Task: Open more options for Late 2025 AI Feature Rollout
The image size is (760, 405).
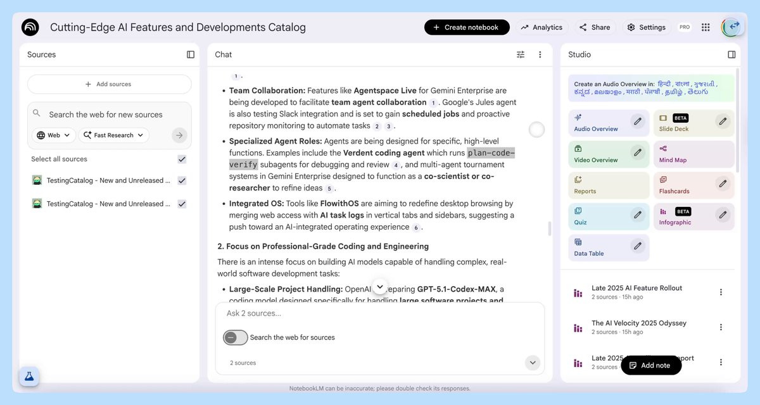Action: (x=721, y=292)
